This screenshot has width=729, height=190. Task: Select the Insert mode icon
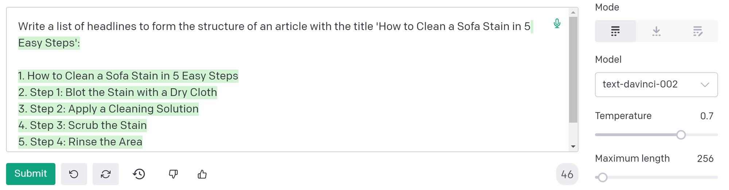click(x=656, y=31)
